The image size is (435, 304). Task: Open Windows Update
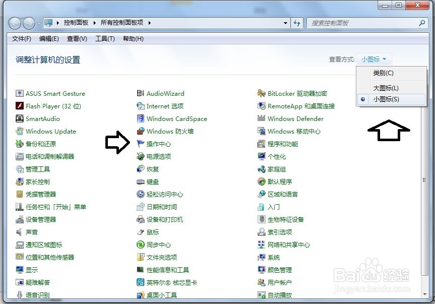[x=49, y=131]
